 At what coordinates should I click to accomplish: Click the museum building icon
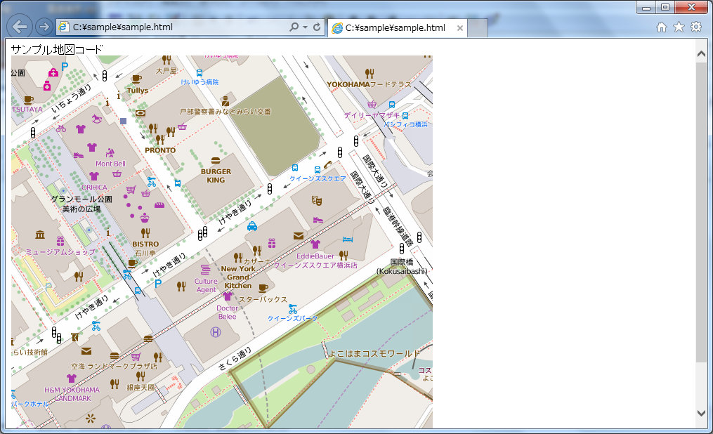click(x=40, y=235)
